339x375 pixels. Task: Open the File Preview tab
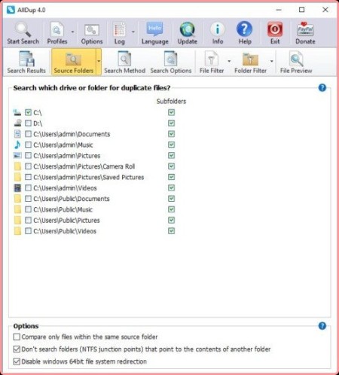(x=296, y=62)
